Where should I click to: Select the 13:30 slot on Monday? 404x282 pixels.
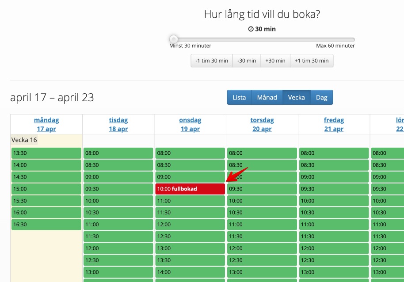pyautogui.click(x=46, y=153)
